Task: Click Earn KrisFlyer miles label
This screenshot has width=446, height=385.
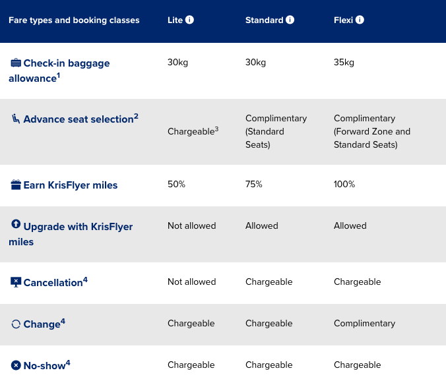Action: pos(70,185)
